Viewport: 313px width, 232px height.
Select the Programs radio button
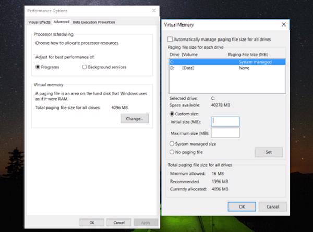pos(38,67)
